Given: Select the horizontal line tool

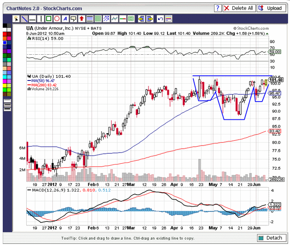Looking at the screenshot, I should (x=32, y=19).
